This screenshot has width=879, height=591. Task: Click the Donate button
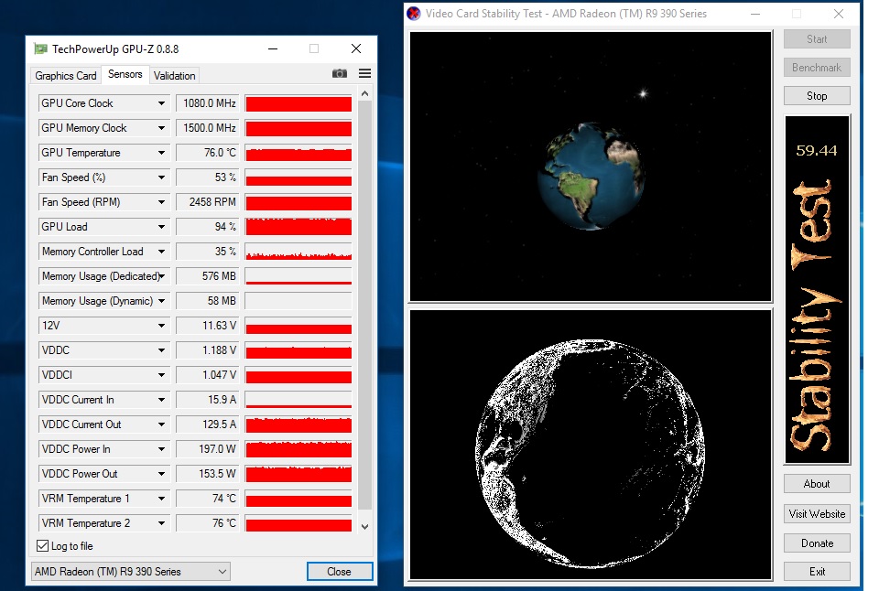[x=817, y=543]
